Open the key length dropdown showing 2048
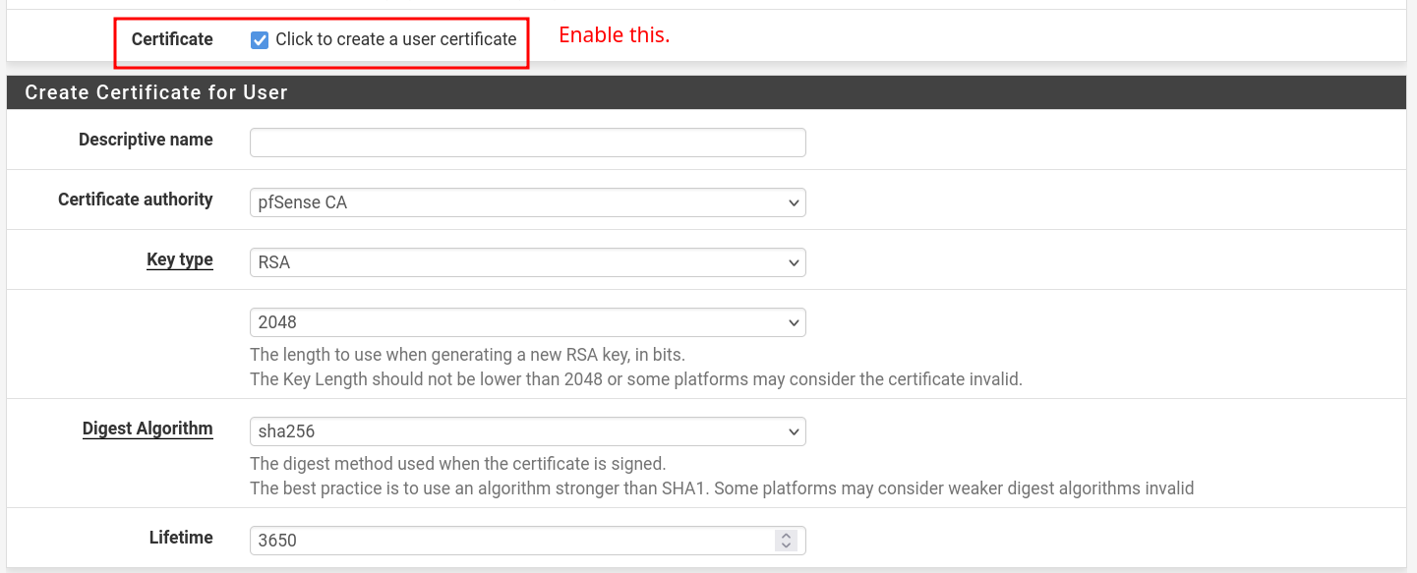Screen dimensions: 1417x573 527,322
